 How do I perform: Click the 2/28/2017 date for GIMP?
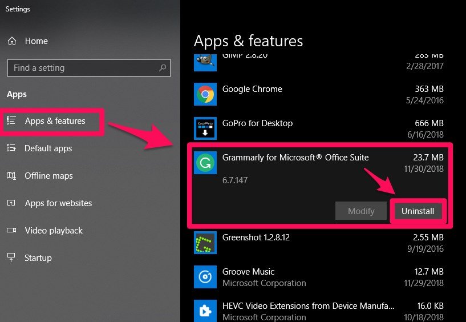click(x=425, y=66)
